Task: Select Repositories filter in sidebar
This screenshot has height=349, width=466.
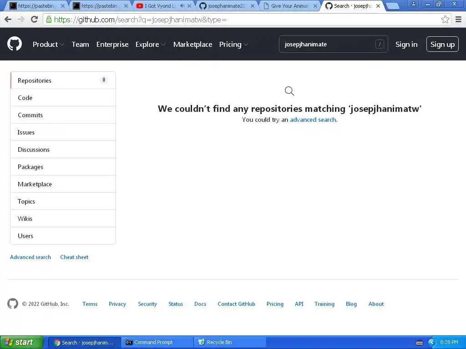Action: (x=63, y=80)
